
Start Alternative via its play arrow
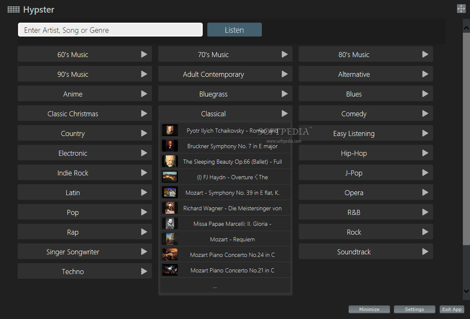[426, 74]
